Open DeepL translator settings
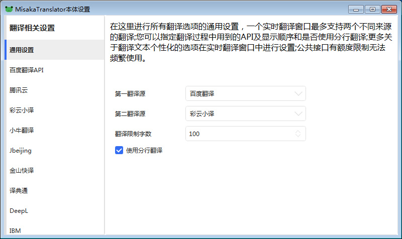Image resolution: width=402 pixels, height=239 pixels. click(x=19, y=211)
